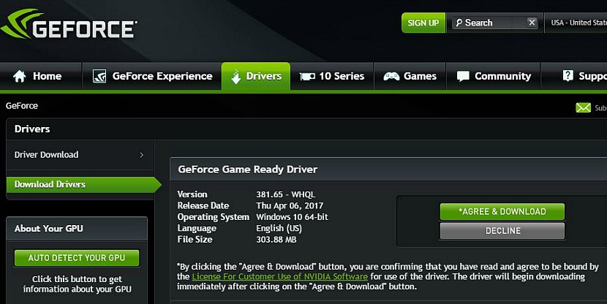Clear search with the X icon
The image size is (607, 304).
(532, 23)
